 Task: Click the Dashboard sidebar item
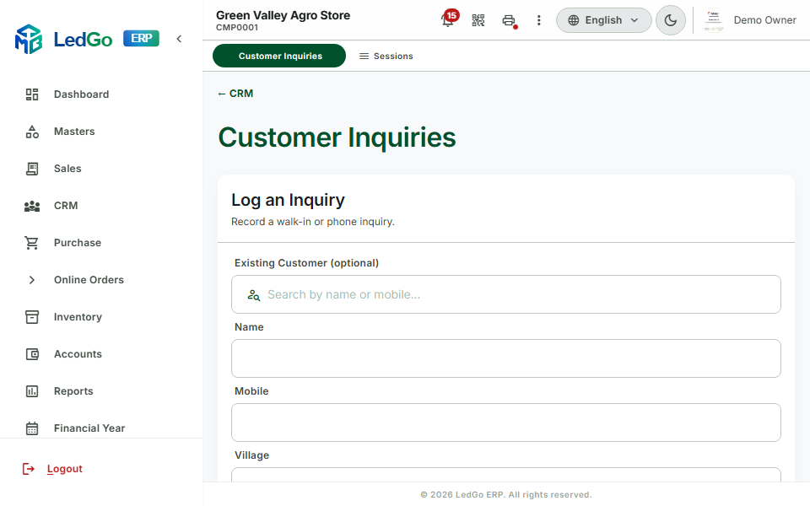(x=81, y=94)
